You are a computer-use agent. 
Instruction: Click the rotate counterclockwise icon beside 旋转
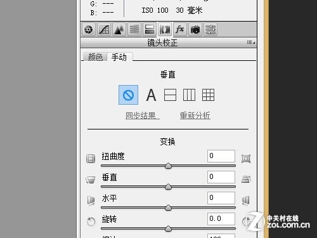tap(91, 221)
